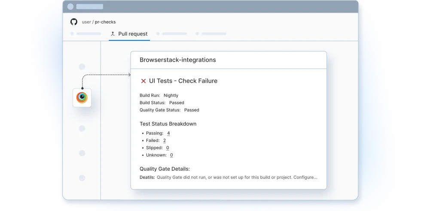The image size is (421, 211).
Task: Click the GitHub octocat logo
Action: 74,22
